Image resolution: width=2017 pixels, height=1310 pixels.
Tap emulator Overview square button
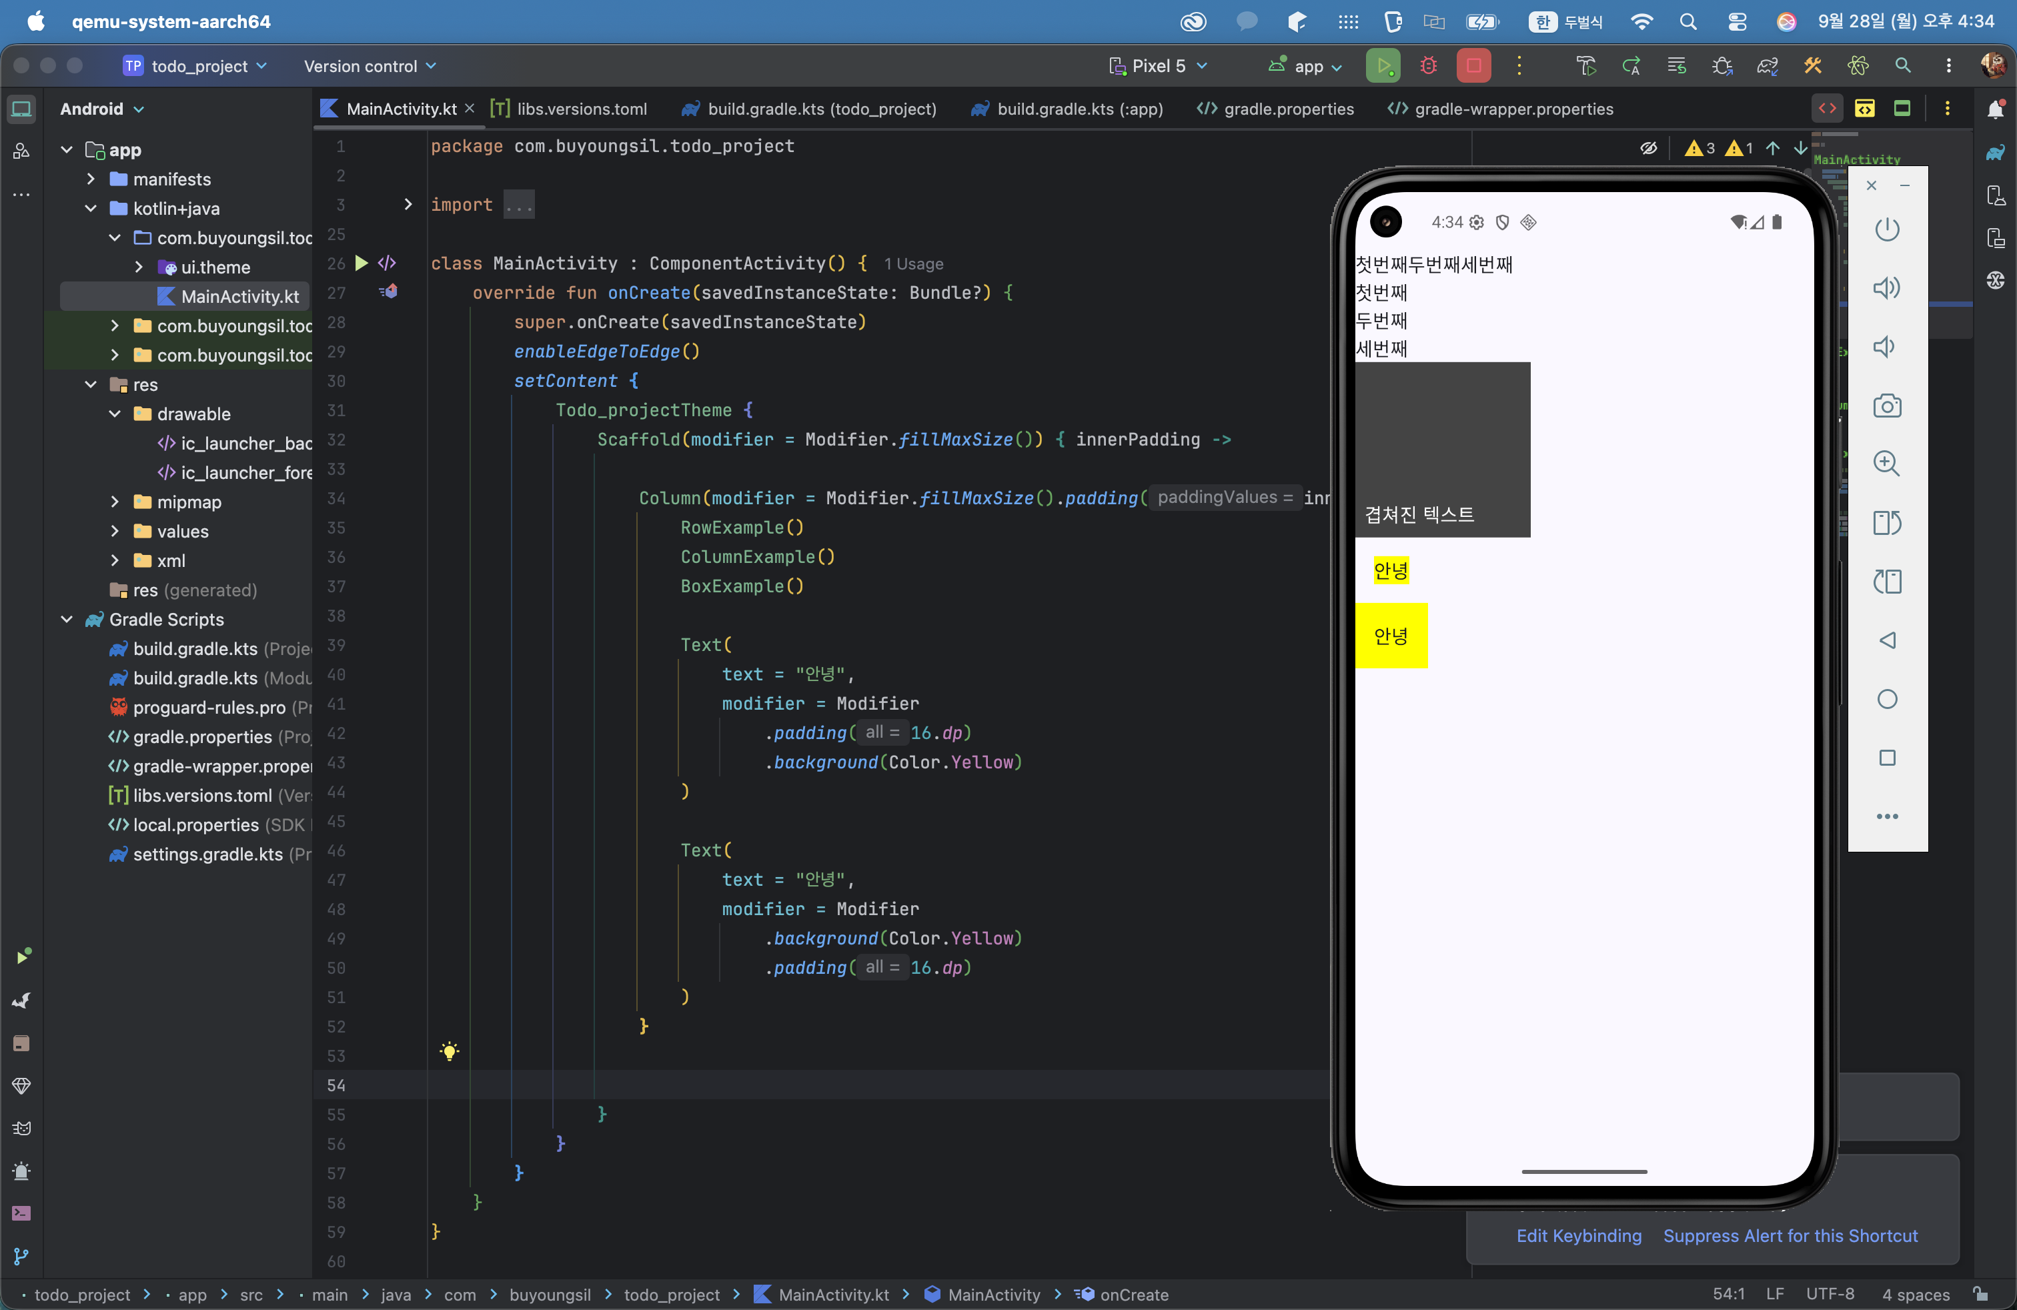(x=1886, y=758)
